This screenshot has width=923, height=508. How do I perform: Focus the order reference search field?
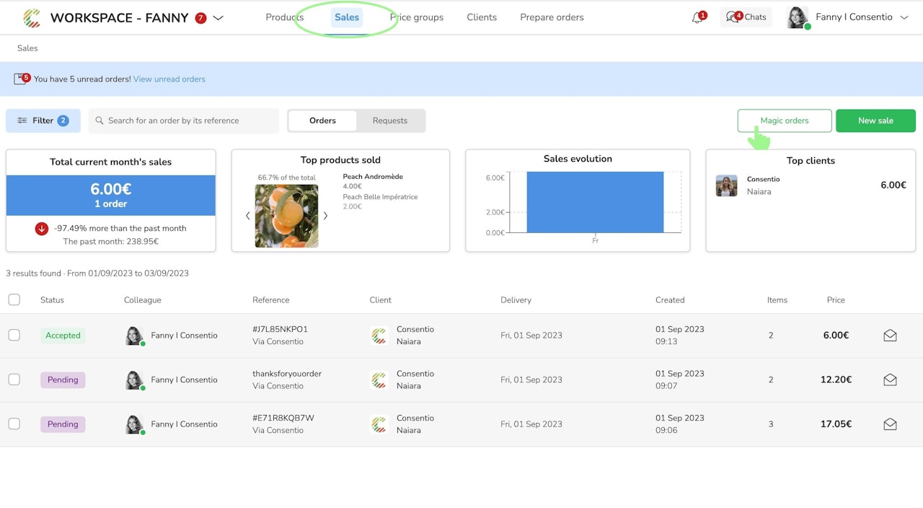coord(187,121)
